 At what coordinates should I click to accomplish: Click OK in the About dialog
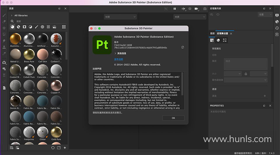coord(173,118)
